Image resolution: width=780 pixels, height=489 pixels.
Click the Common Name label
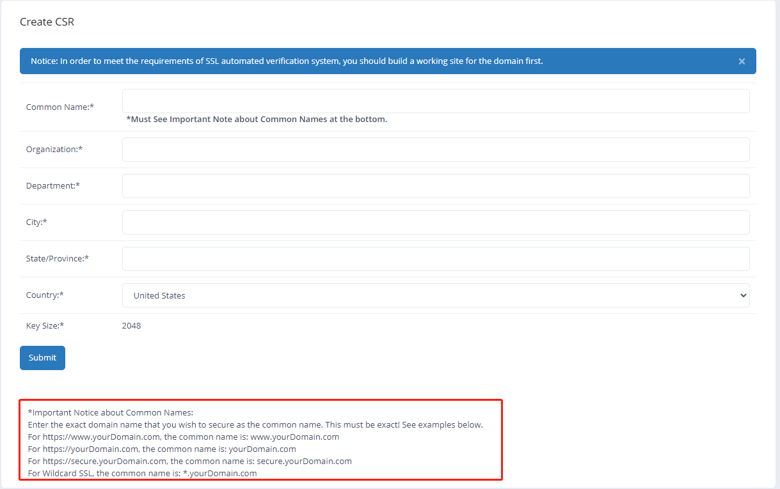coord(60,107)
